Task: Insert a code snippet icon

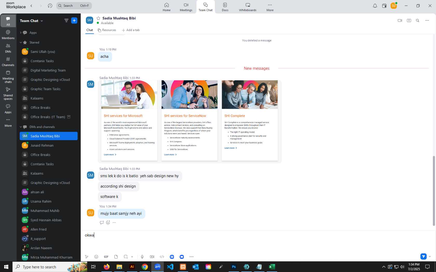Action: click(162, 257)
